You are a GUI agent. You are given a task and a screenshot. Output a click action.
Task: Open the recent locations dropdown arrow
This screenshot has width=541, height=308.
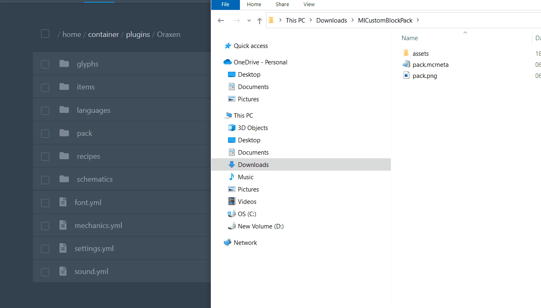point(249,21)
